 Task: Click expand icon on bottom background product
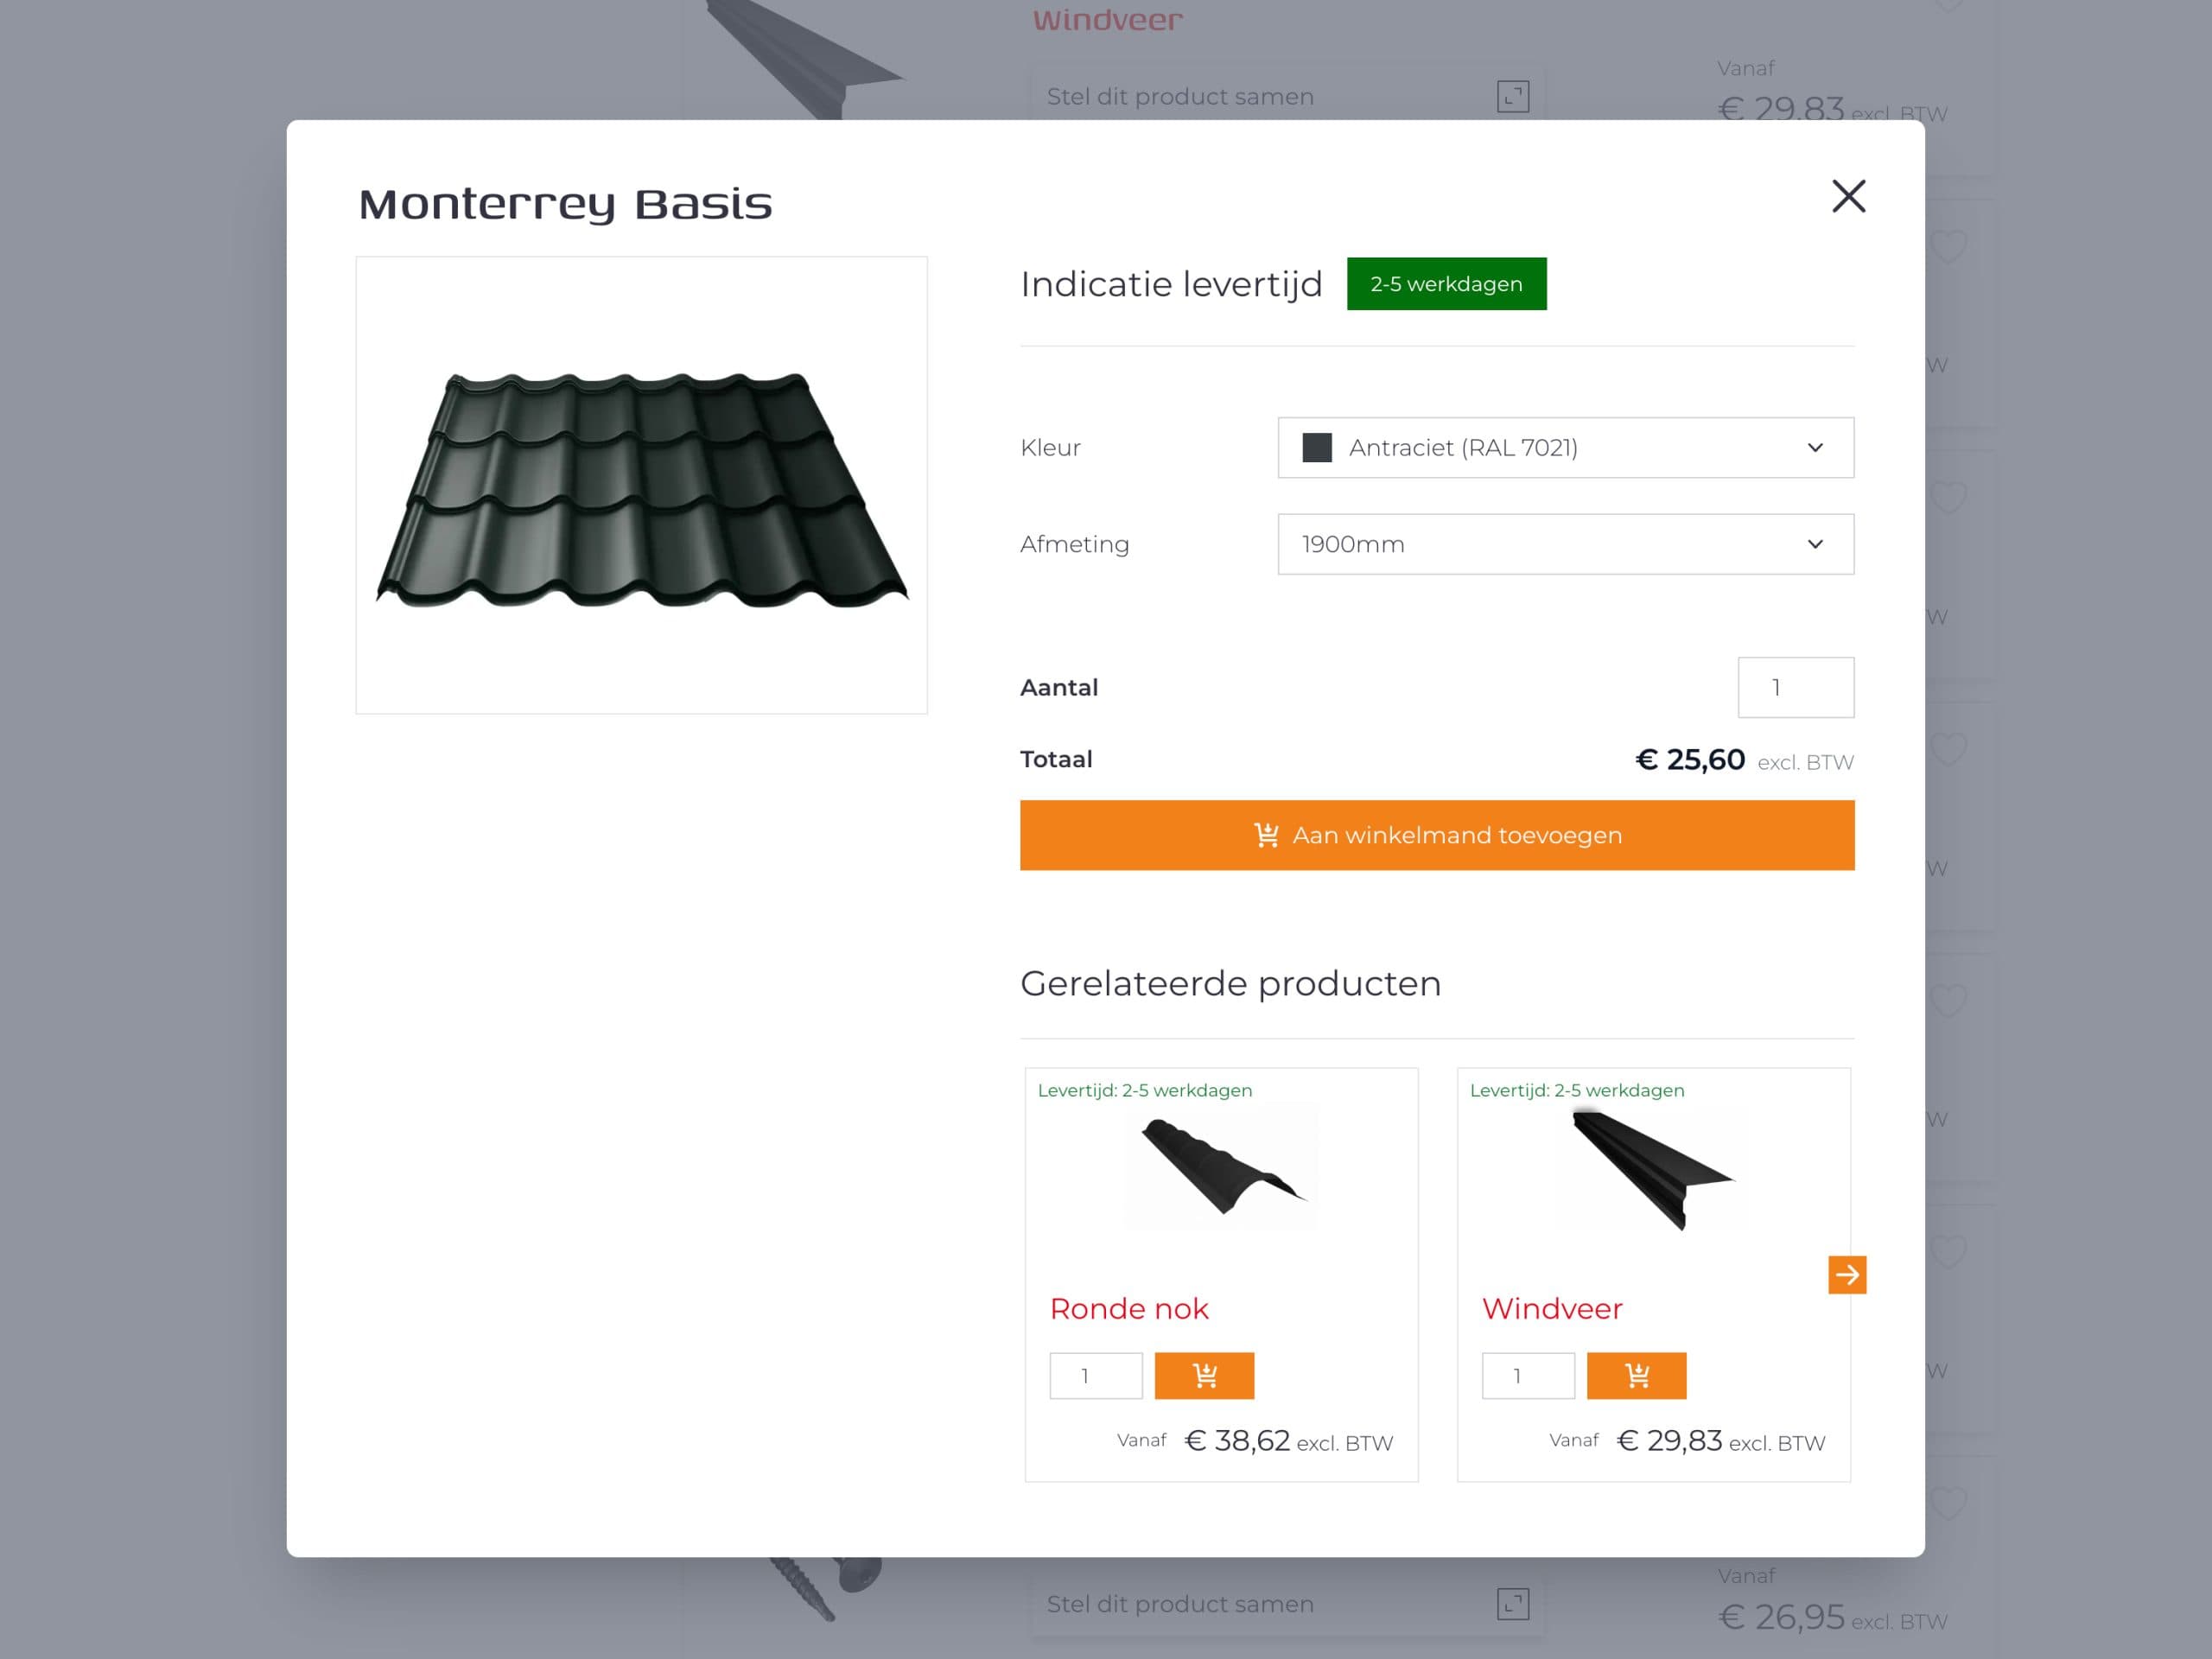point(1512,1603)
